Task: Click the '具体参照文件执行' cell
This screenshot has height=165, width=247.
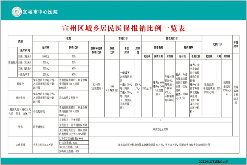Action: click(x=73, y=98)
